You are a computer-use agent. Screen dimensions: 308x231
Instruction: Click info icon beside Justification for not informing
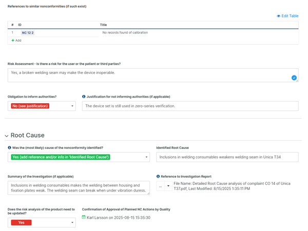click(84, 97)
